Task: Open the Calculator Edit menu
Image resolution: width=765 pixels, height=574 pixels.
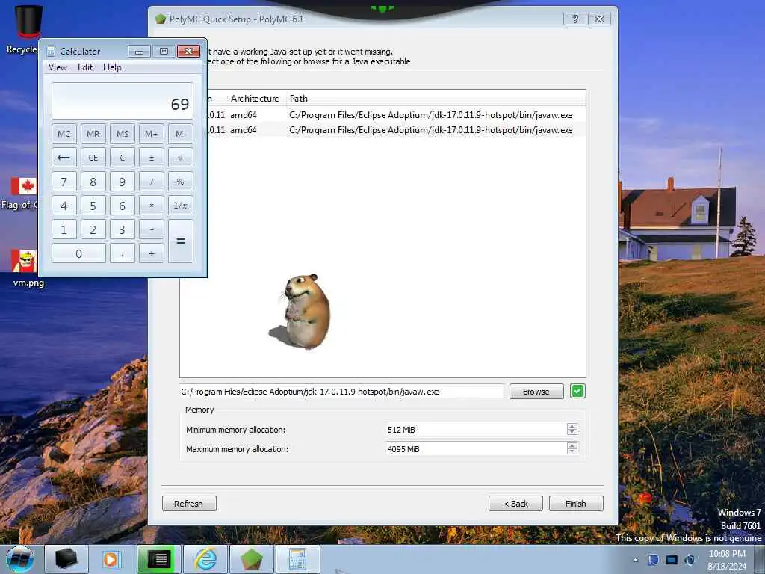Action: tap(85, 67)
